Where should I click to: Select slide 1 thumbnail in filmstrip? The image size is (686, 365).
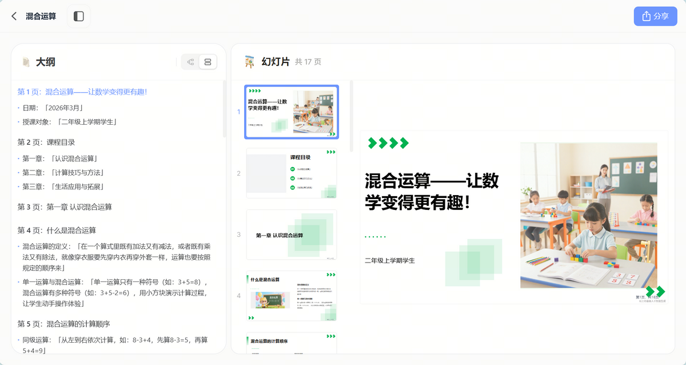(x=292, y=112)
